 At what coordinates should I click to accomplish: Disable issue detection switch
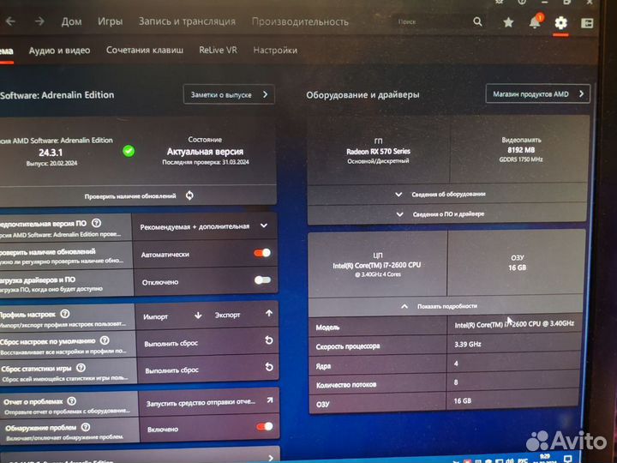[265, 426]
